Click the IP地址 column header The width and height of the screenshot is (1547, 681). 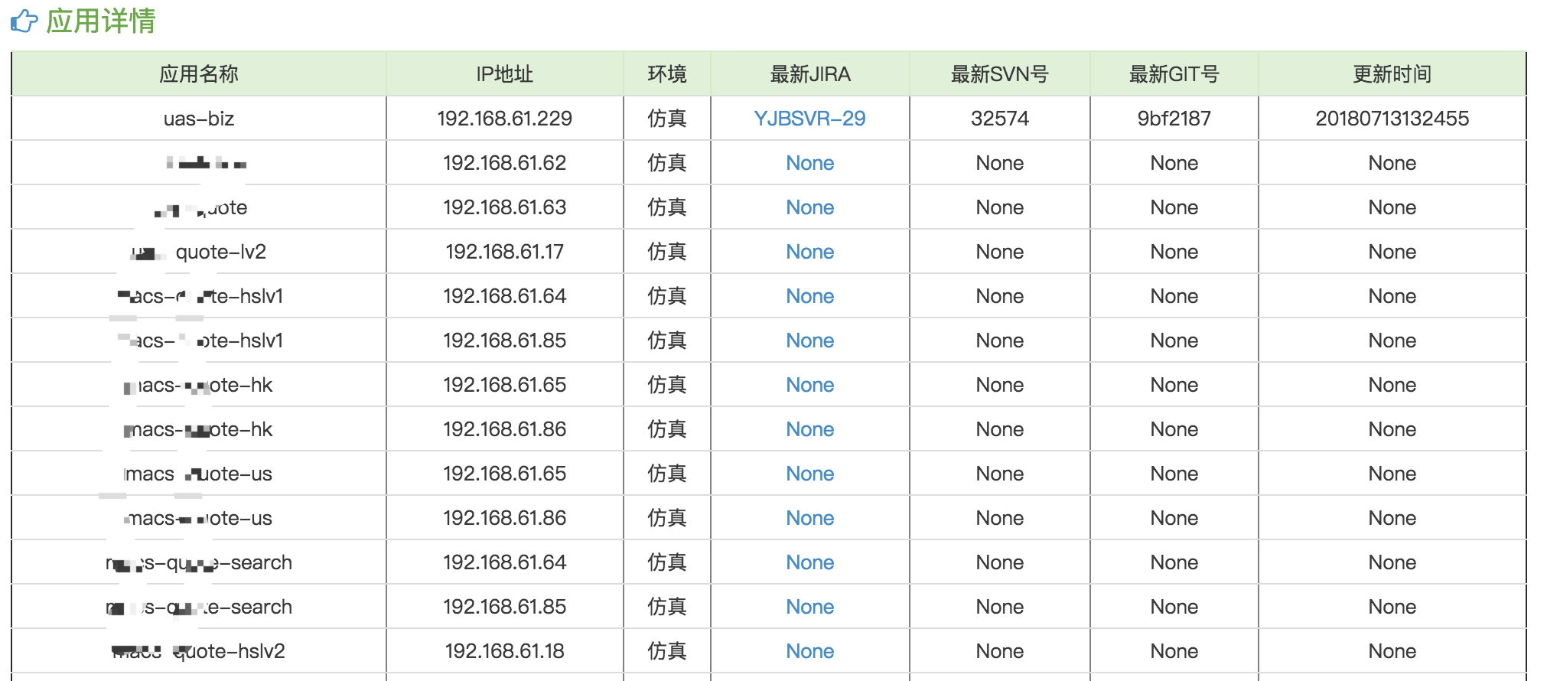[x=504, y=74]
